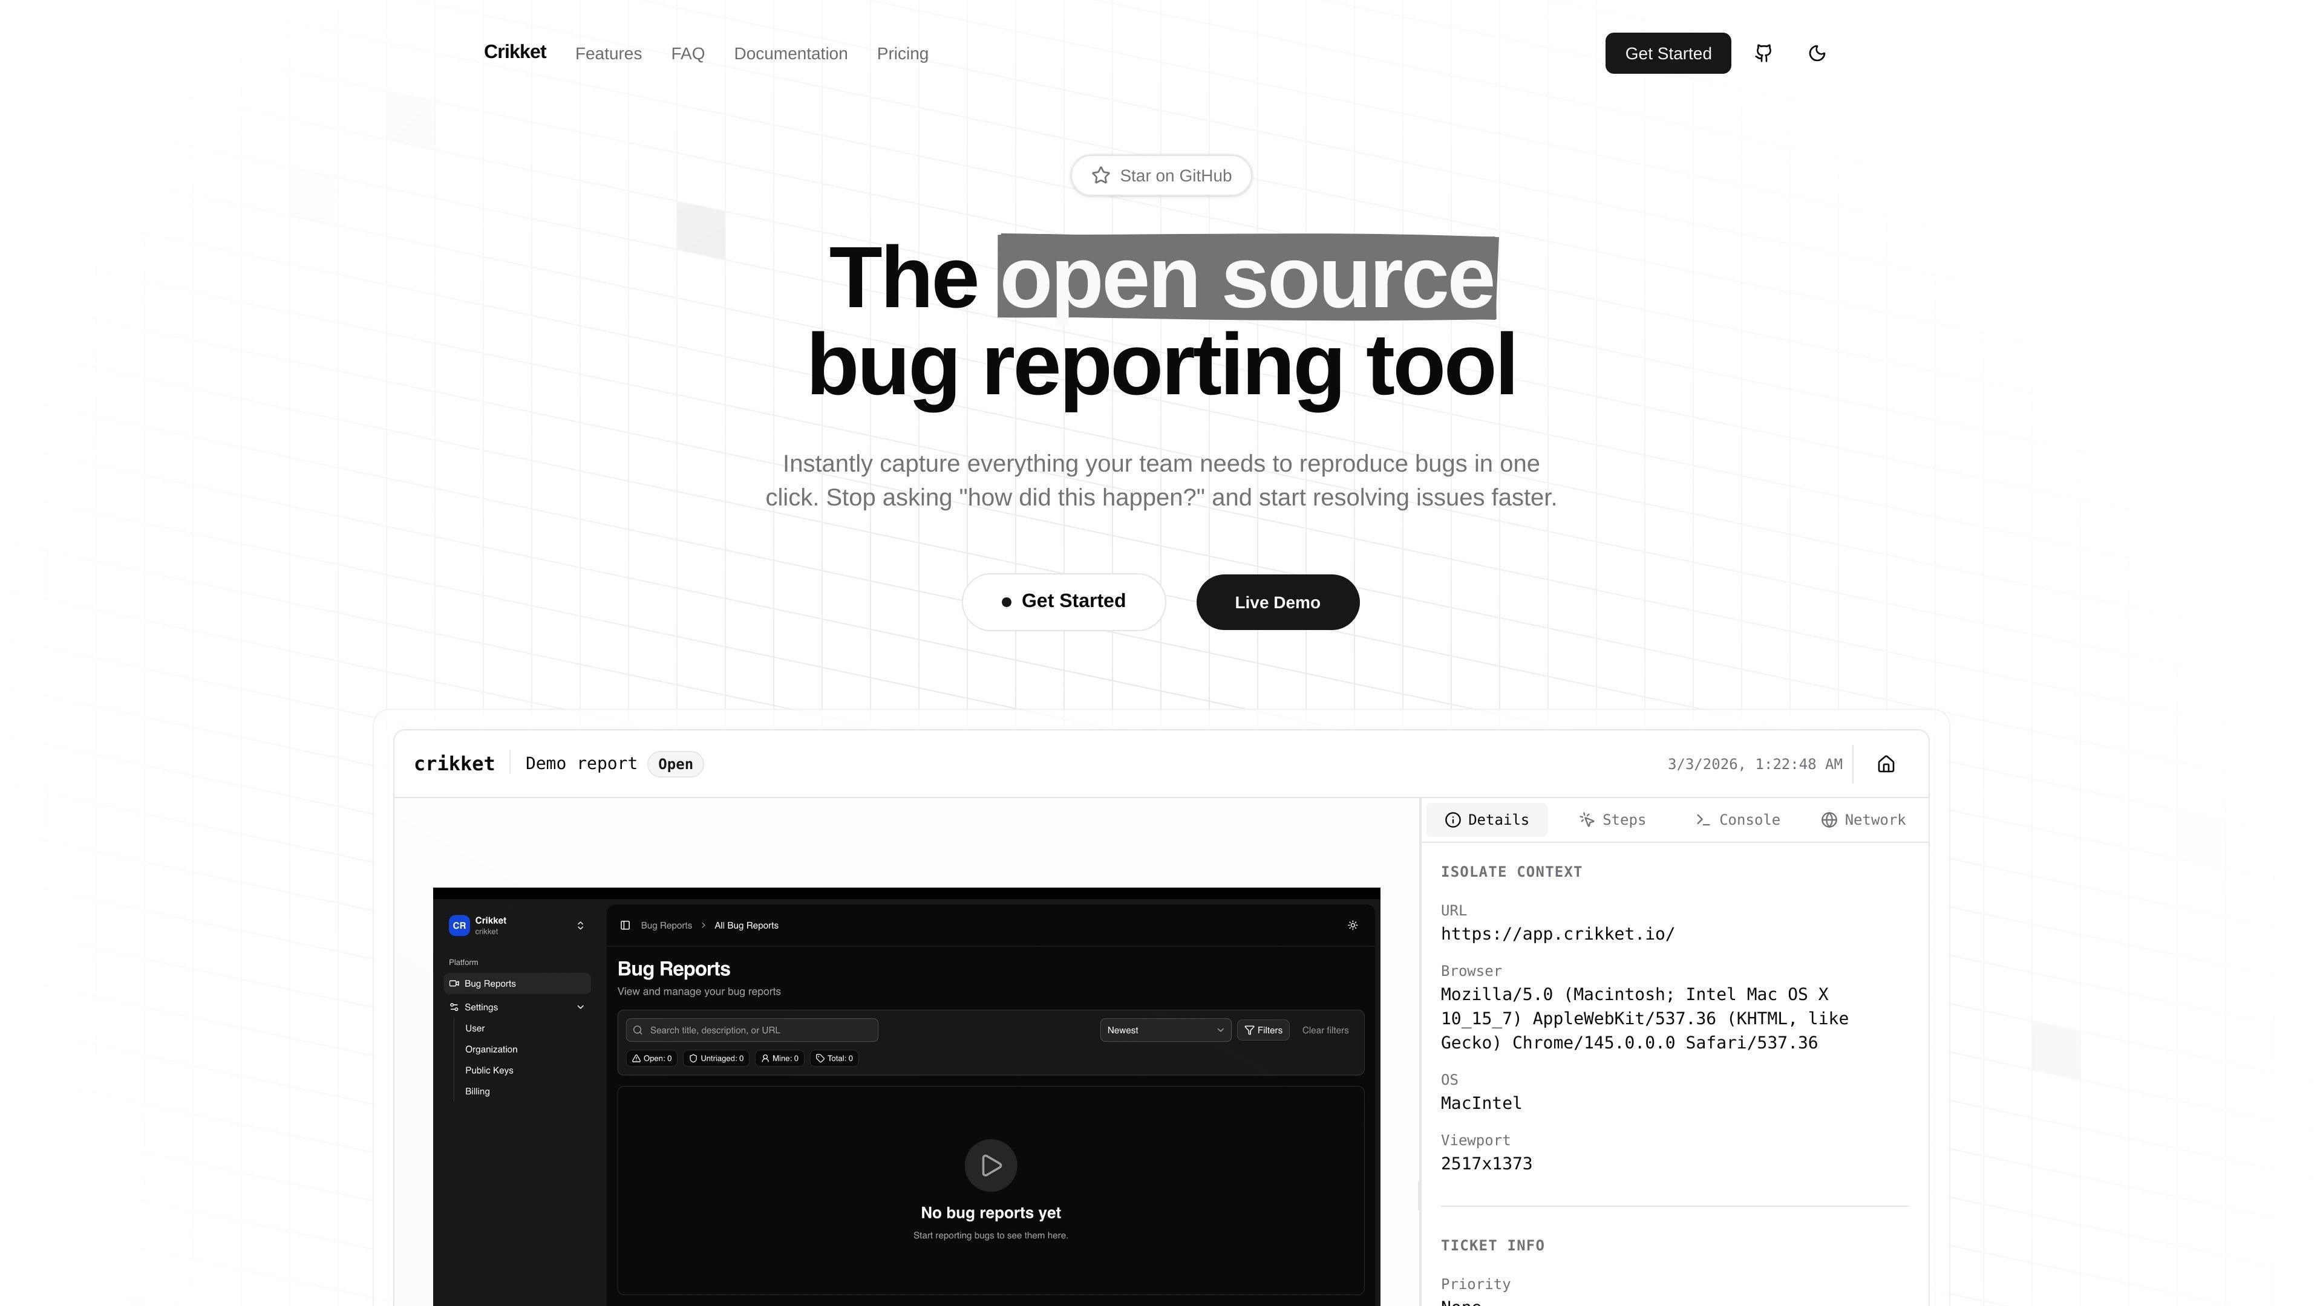Open FAQ in the top navigation
The image size is (2323, 1306).
click(x=687, y=54)
